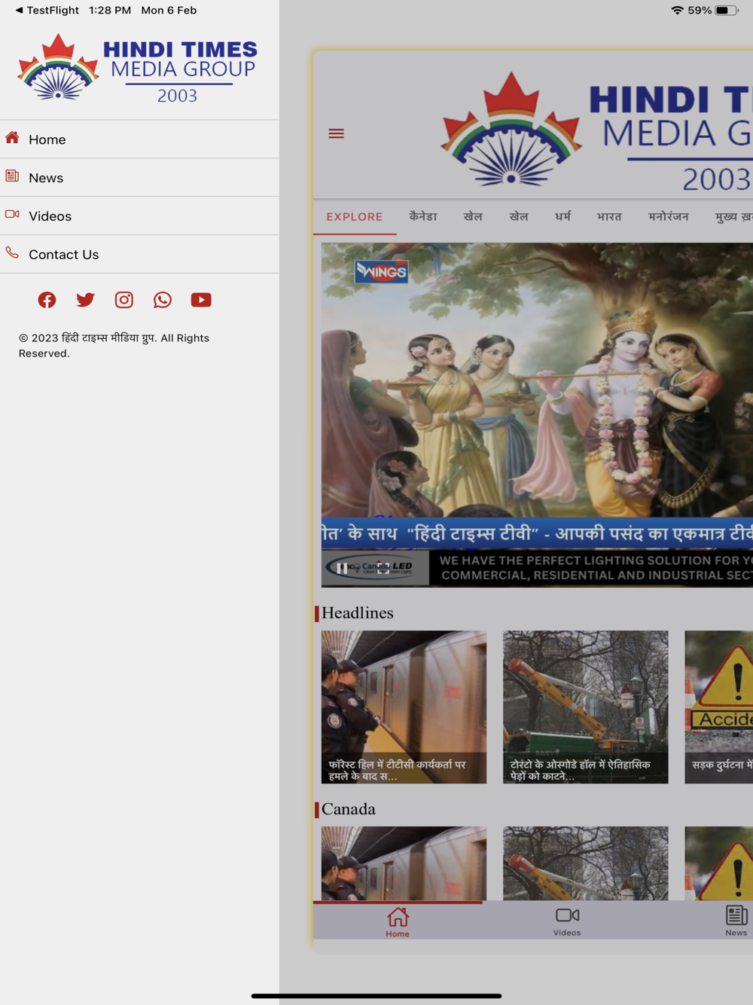Viewport: 753px width, 1005px height.
Task: Open Videos in the side menu
Action: pos(139,216)
